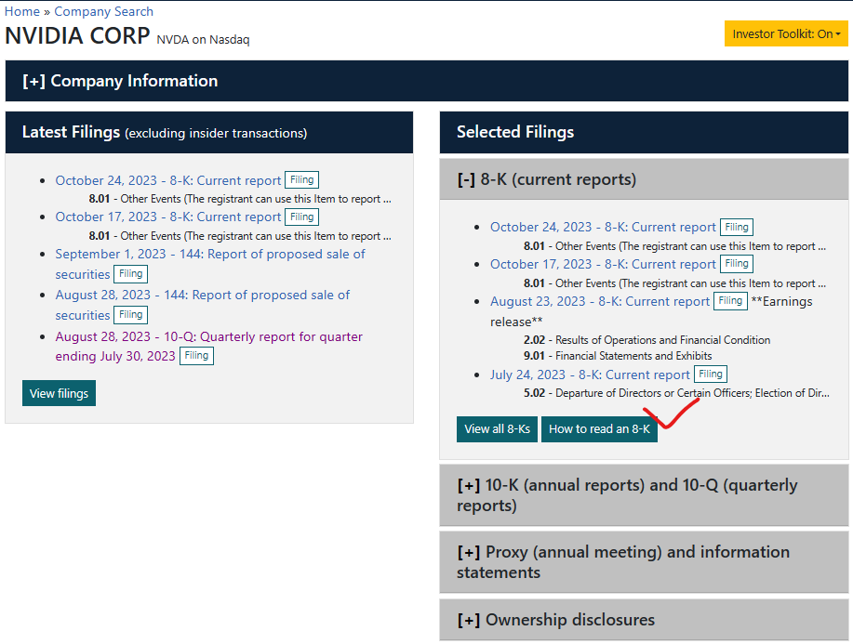Image resolution: width=853 pixels, height=644 pixels.
Task: Click the 9.01 Financial Statements and Exhibits text
Action: (618, 356)
